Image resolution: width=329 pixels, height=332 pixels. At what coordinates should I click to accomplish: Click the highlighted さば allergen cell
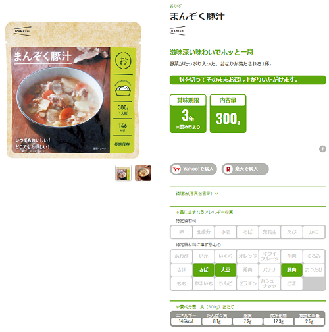[203, 270]
